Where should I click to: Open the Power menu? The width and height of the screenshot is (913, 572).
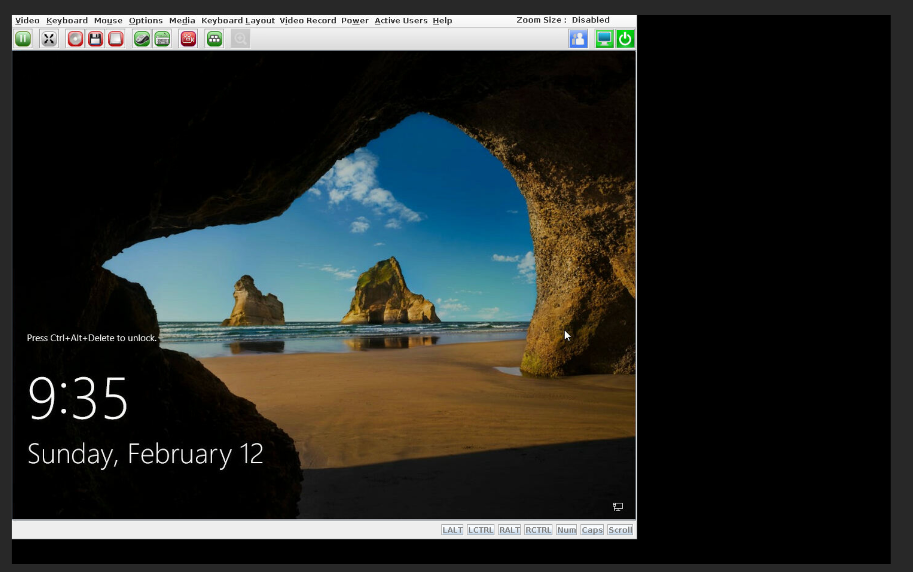pyautogui.click(x=355, y=20)
